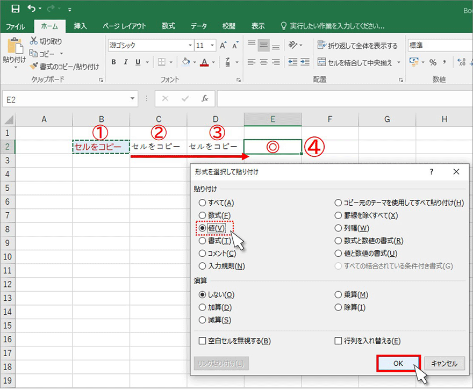Open the font name dropdown (游ゴシック)
This screenshot has width=473, height=390.
click(190, 46)
